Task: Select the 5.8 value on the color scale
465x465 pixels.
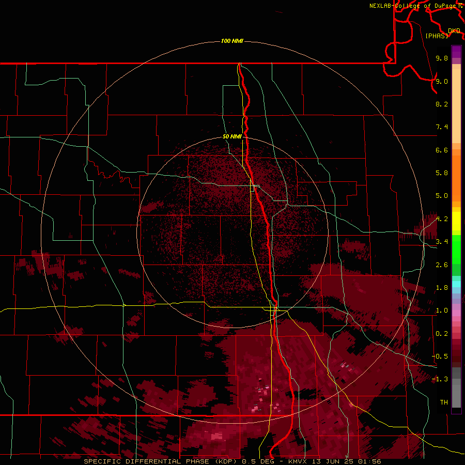Action: [x=442, y=173]
